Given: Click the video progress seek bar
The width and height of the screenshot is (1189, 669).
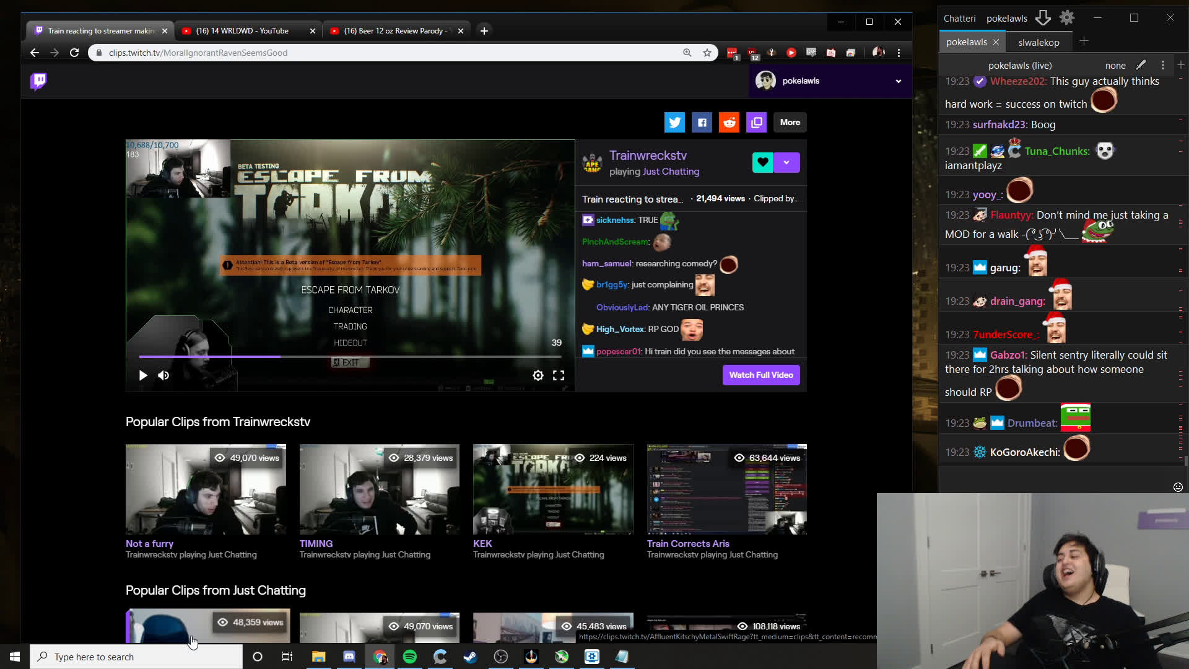Looking at the screenshot, I should point(351,357).
